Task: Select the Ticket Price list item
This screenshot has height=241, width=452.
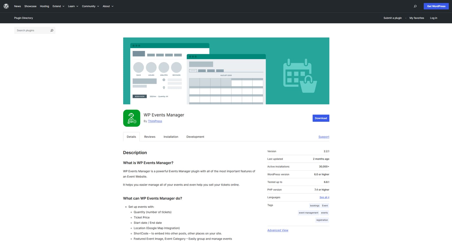Action: coord(142,218)
